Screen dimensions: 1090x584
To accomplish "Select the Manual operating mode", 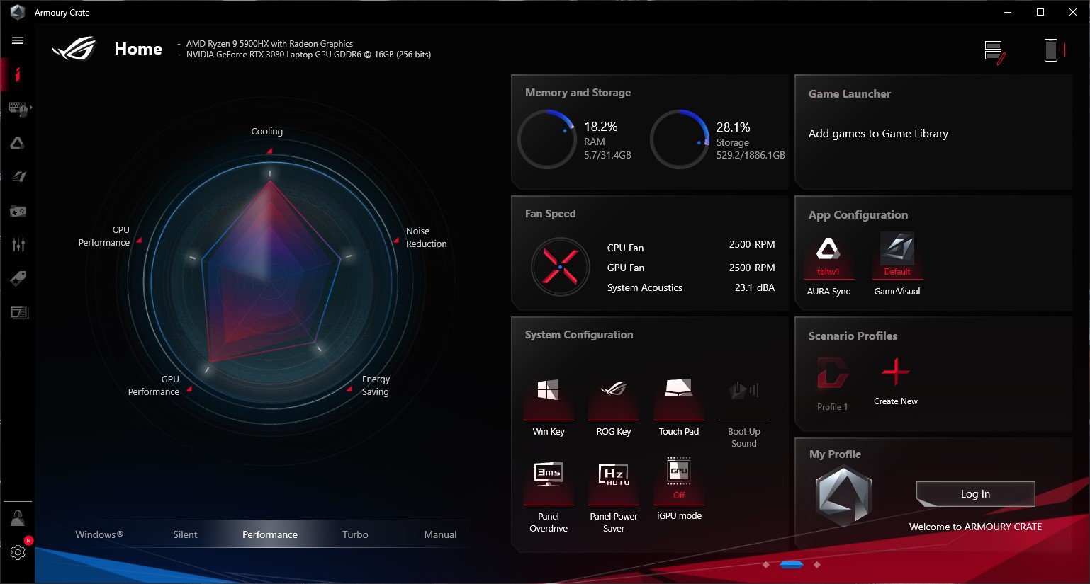I will [x=440, y=534].
